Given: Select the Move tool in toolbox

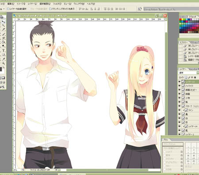Looking at the screenshot, I should click(4, 22).
